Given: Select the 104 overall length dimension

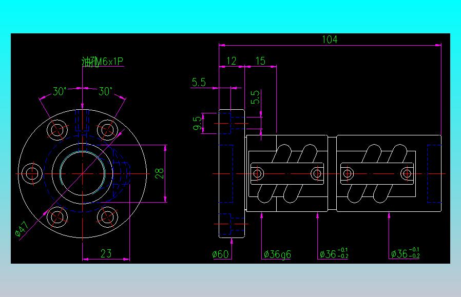Looking at the screenshot, I should (330, 39).
